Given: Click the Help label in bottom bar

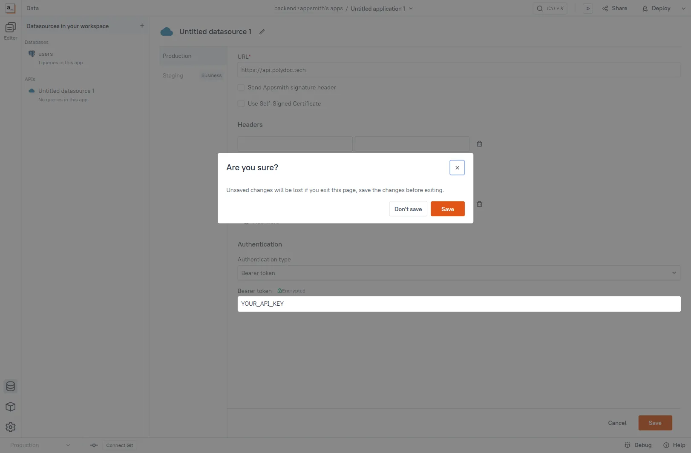Looking at the screenshot, I should (679, 445).
